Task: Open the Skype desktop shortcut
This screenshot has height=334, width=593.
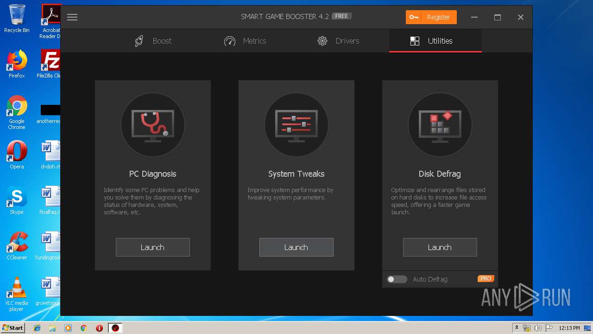Action: (x=17, y=200)
